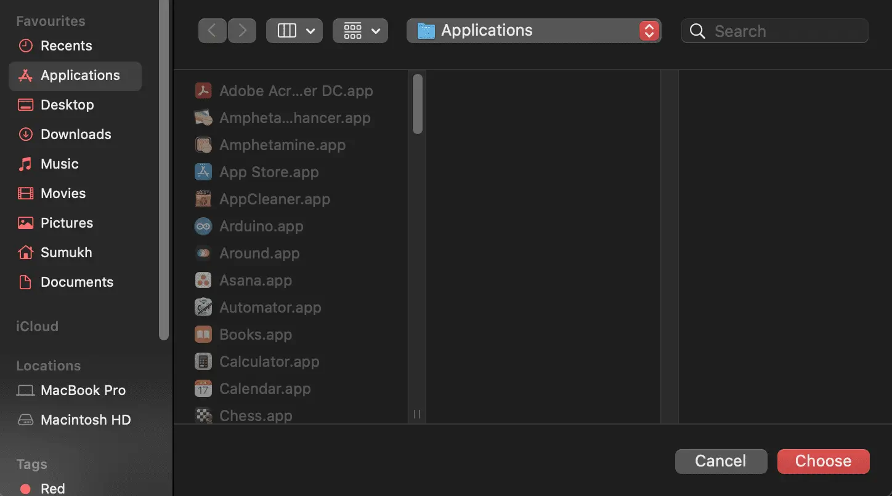Click the Applications sidebar icon
892x496 pixels.
(x=25, y=76)
